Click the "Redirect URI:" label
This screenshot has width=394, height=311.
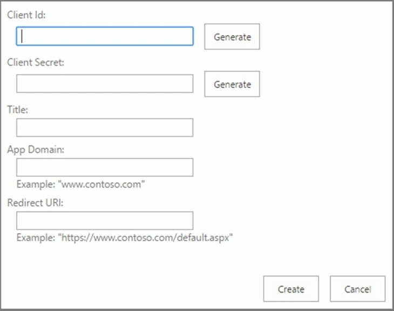pos(35,203)
